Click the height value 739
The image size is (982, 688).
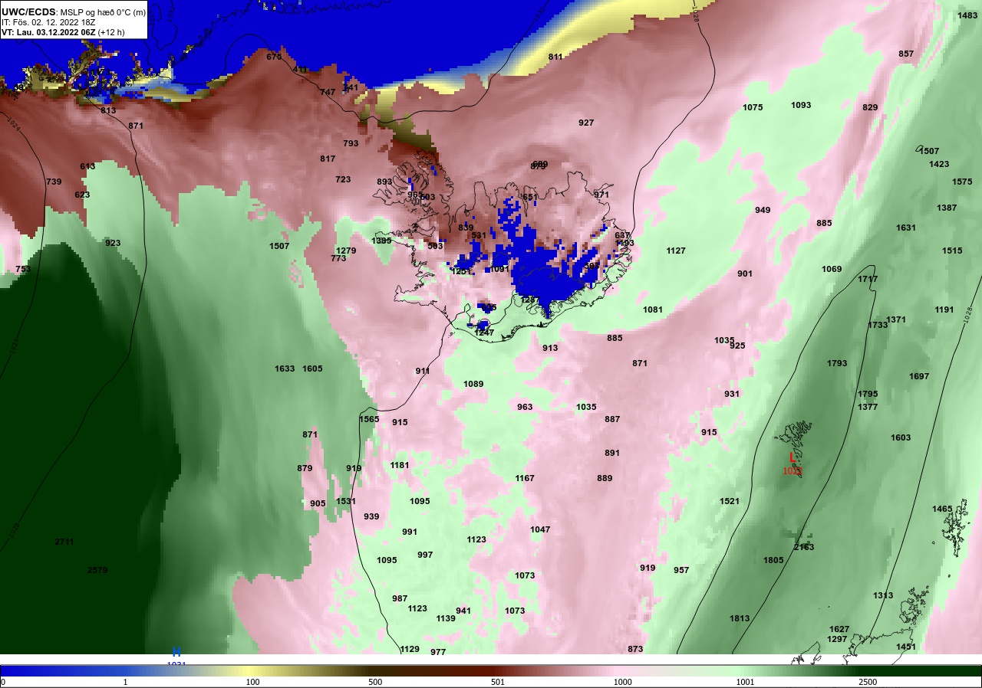tap(54, 182)
